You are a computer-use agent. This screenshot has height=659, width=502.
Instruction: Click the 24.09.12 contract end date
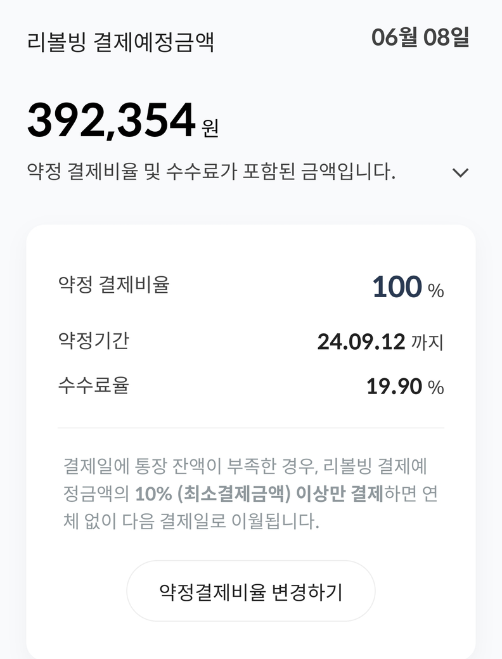[361, 342]
